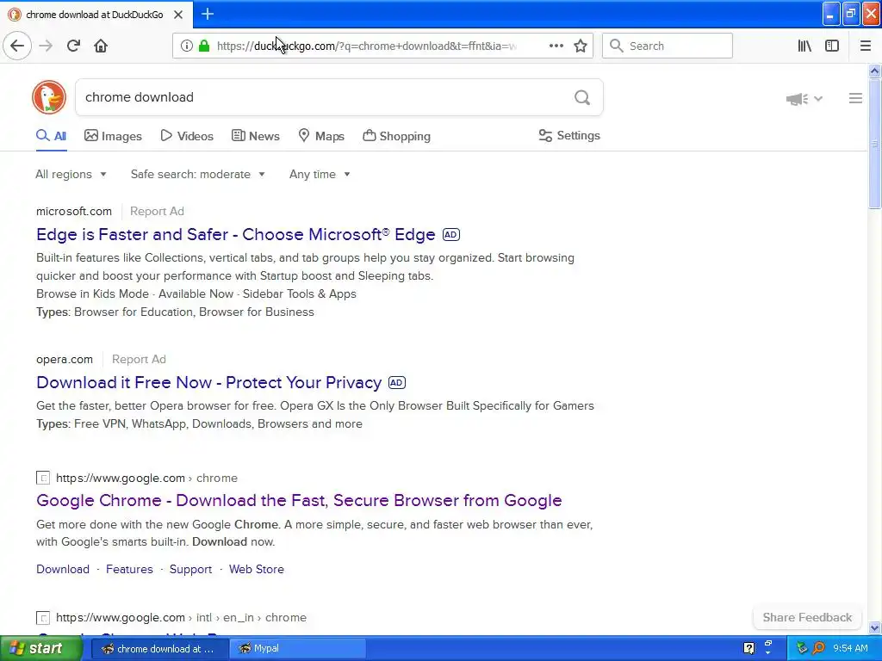Open Google Chrome - Download the Fast result

coord(299,500)
